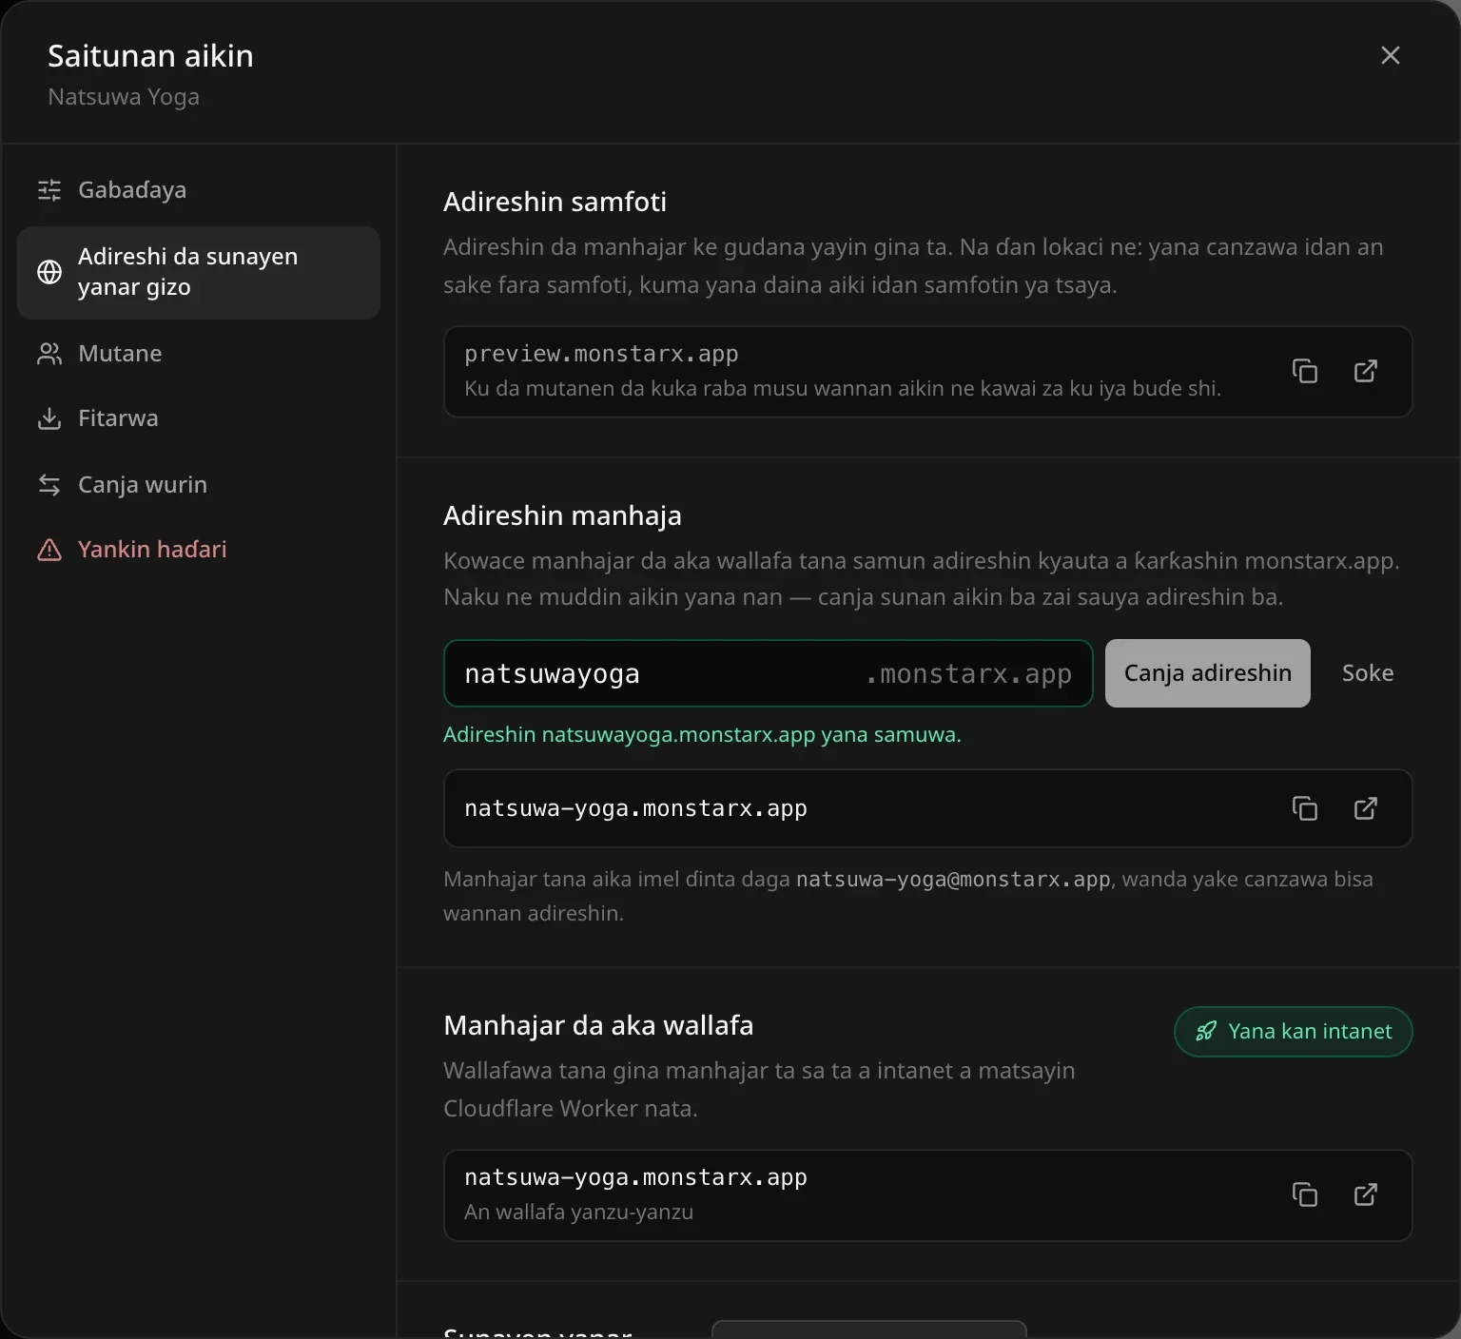Open the Canja wurin section
The image size is (1461, 1339).
[199, 485]
